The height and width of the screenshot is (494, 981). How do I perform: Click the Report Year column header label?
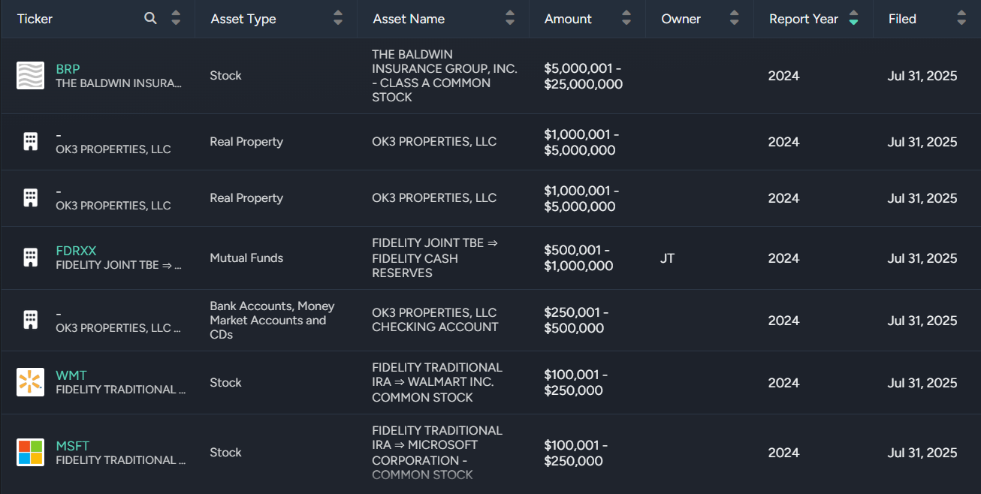click(803, 19)
